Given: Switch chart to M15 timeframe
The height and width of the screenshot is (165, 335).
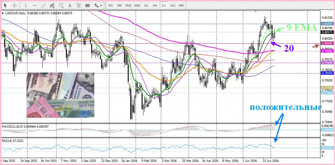Looking at the screenshot, I should pos(128,6).
